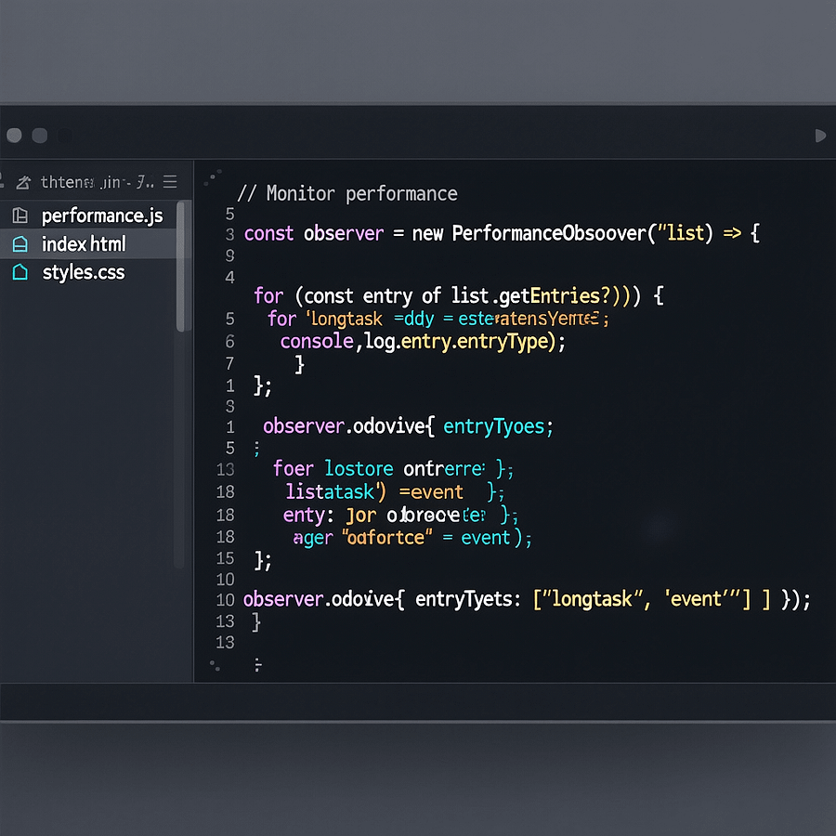The height and width of the screenshot is (836, 836).
Task: Click the '// Monitor performance' comment
Action: 347,193
